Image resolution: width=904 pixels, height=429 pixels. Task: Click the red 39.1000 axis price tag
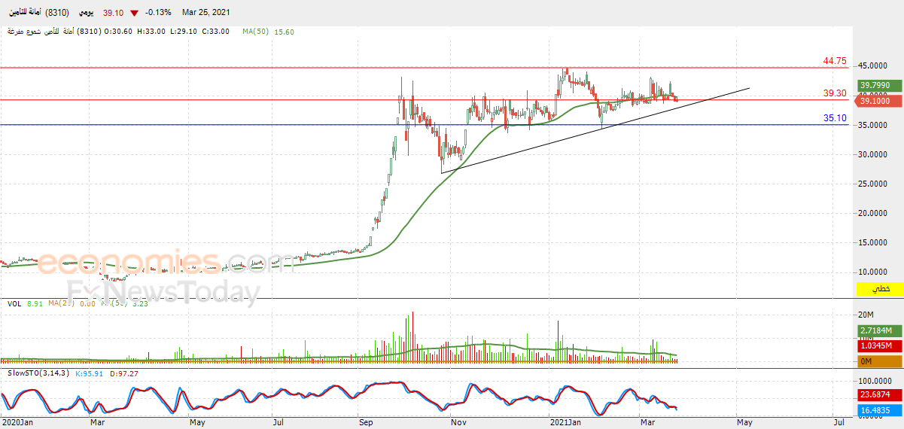pos(880,101)
